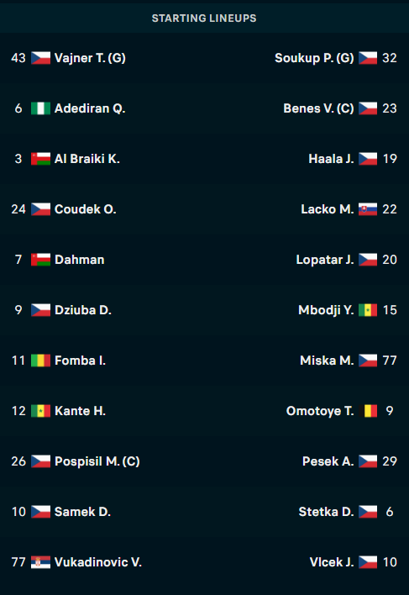Open Samek D. player profile

82,512
